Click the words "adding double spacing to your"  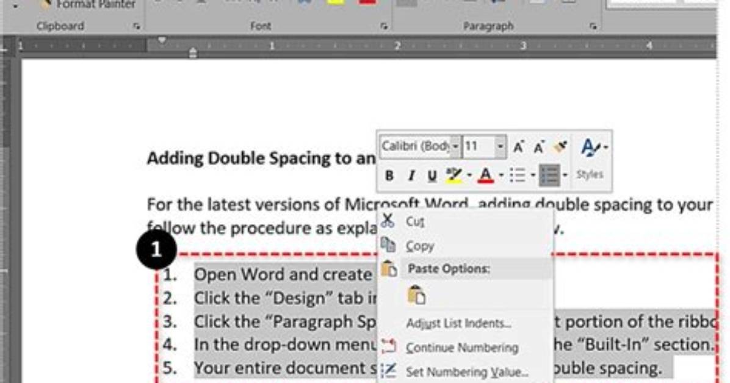tap(596, 204)
